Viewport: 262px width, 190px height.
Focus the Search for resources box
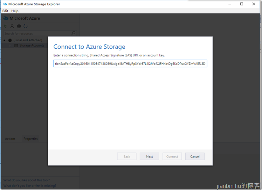pos(40,33)
